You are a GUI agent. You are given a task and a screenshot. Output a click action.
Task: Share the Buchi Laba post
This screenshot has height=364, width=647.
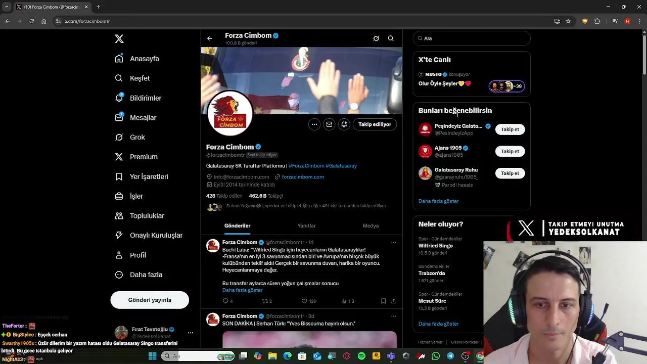tap(393, 301)
